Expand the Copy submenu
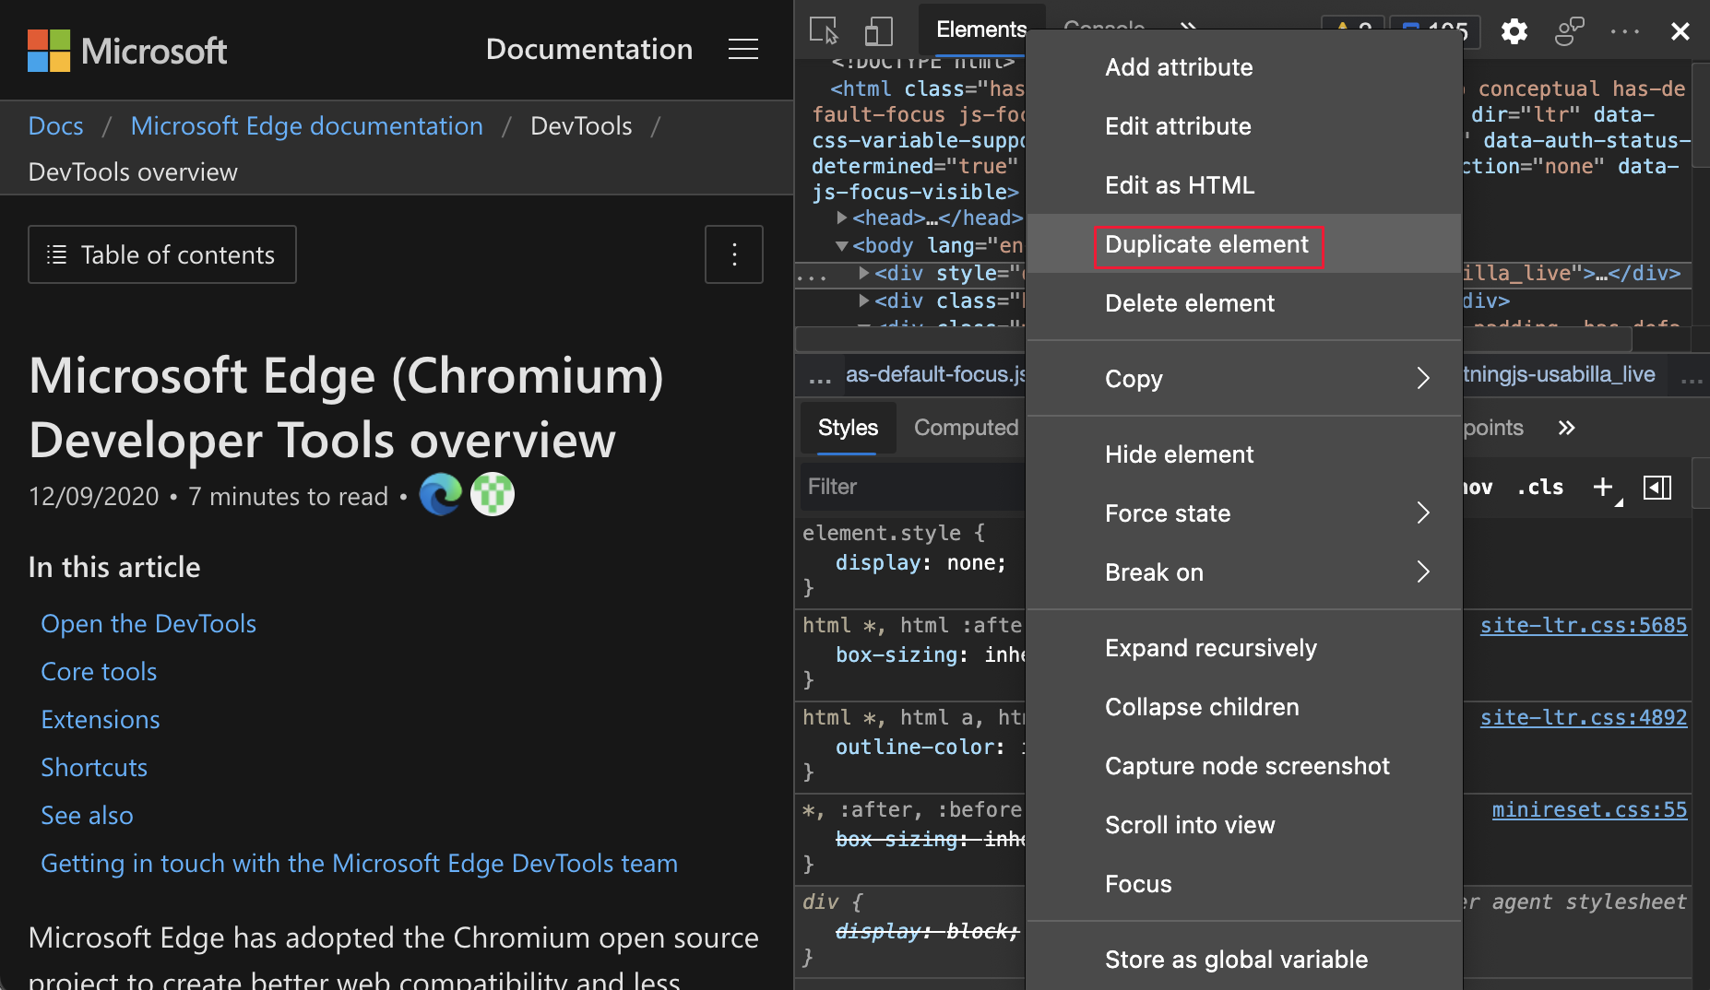 tap(1134, 378)
